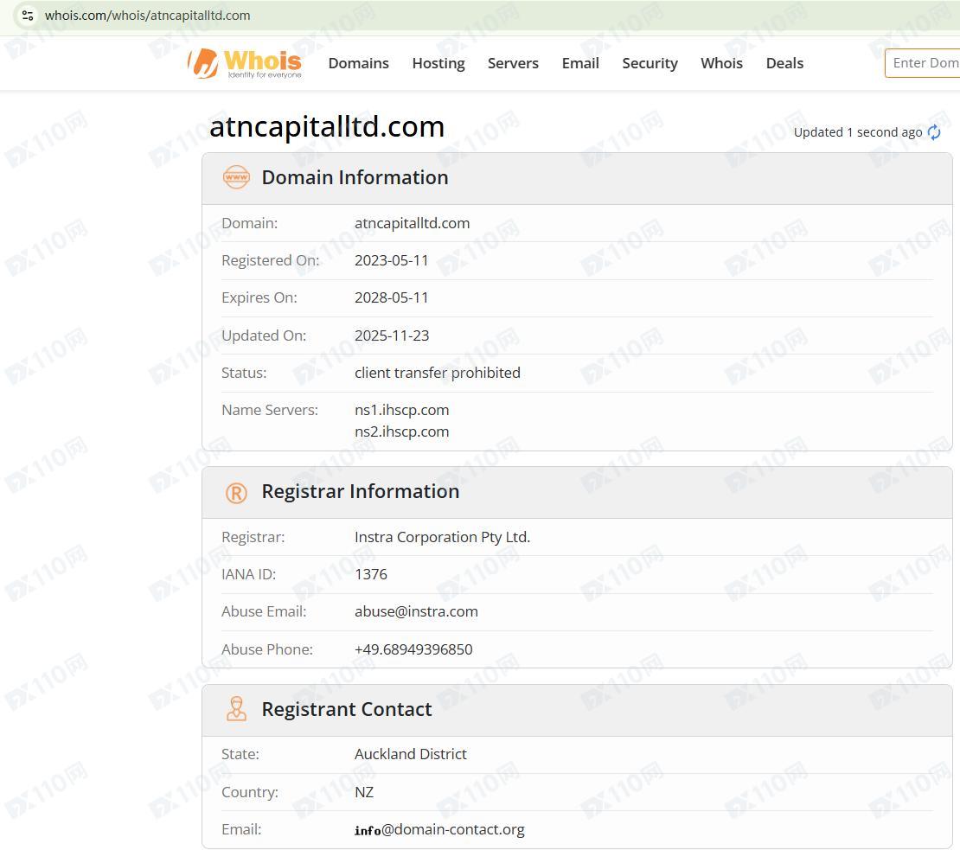The image size is (960, 850).
Task: Click the Enter Domain search field
Action: pyautogui.click(x=924, y=63)
